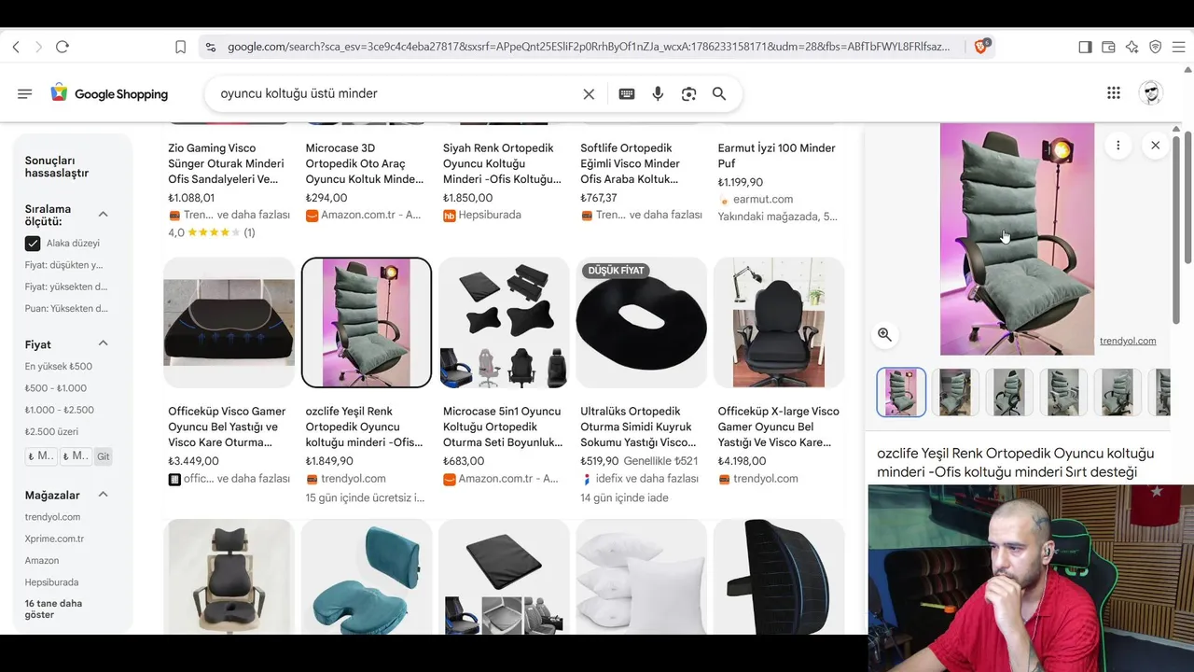Filter price ₺1.000 - ₺2.500
The width and height of the screenshot is (1194, 672).
click(60, 410)
